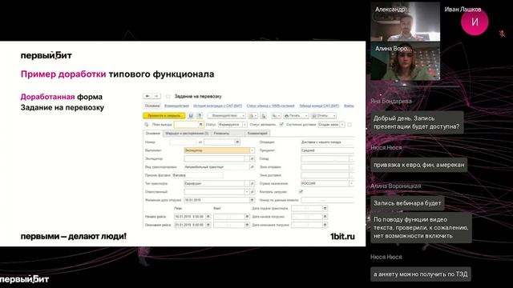Click chat message 'Запись вебинара будет'
Viewport: 513px width, 288px height.
(x=407, y=203)
